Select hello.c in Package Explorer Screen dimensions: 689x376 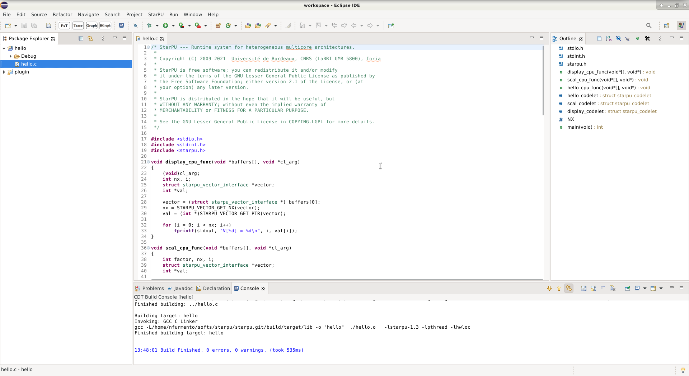pos(66,64)
